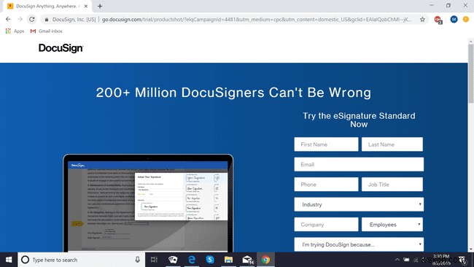Click the headline 200+ Million DocuSigners Can't Be Wrong

[x=233, y=92]
